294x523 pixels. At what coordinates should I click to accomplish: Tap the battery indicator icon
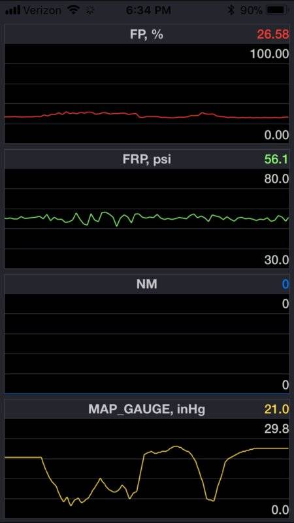point(277,10)
